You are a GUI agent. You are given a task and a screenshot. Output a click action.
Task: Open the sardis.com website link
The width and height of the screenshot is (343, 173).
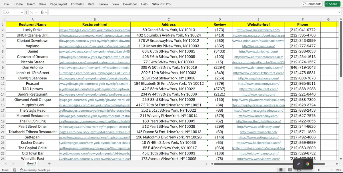258,94
